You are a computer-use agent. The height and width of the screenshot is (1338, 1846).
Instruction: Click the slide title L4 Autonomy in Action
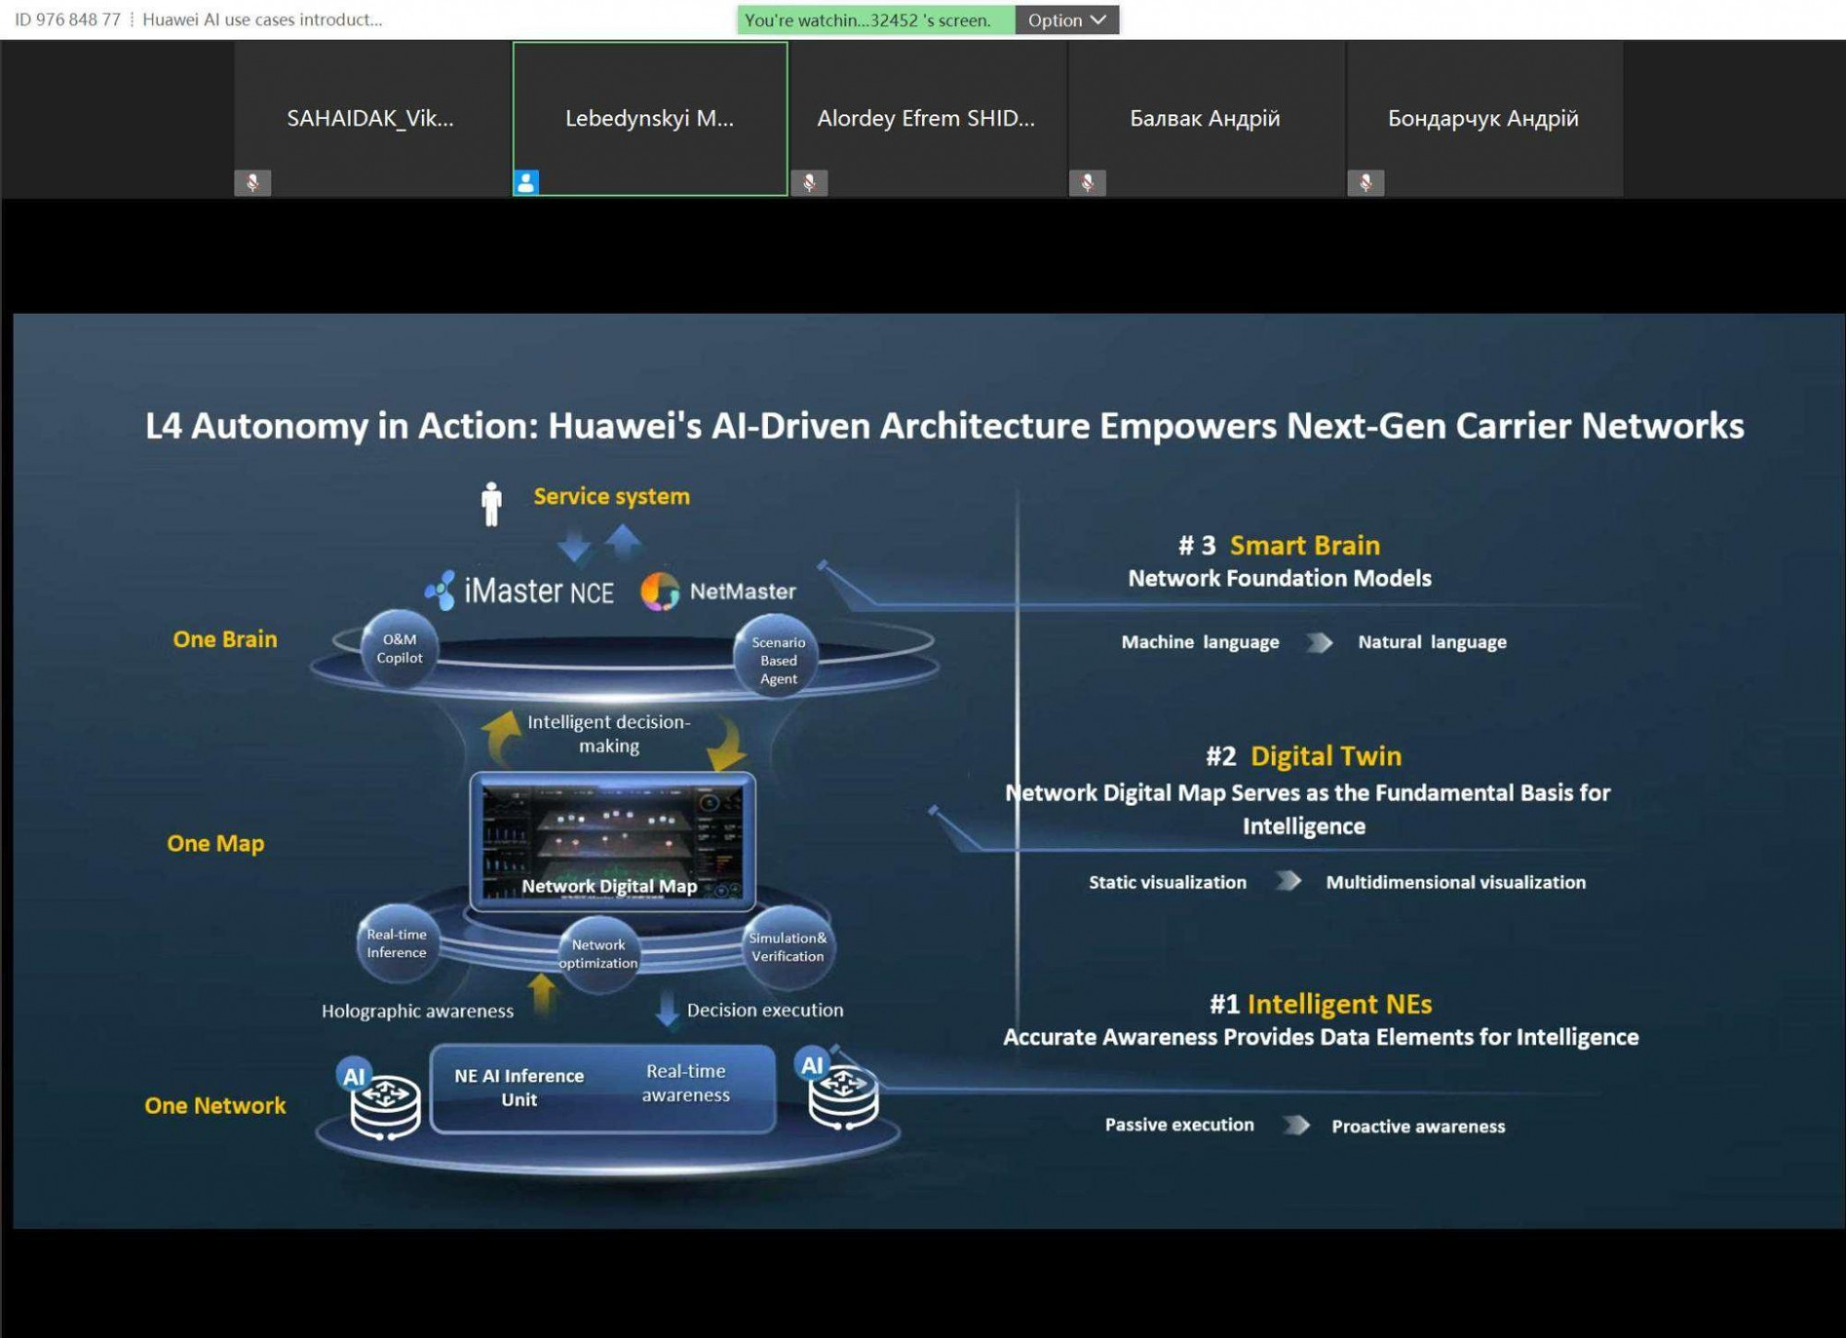945,426
